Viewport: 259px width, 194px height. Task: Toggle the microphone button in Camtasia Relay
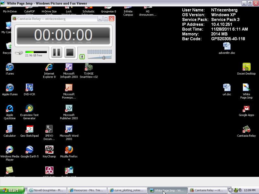82,57
